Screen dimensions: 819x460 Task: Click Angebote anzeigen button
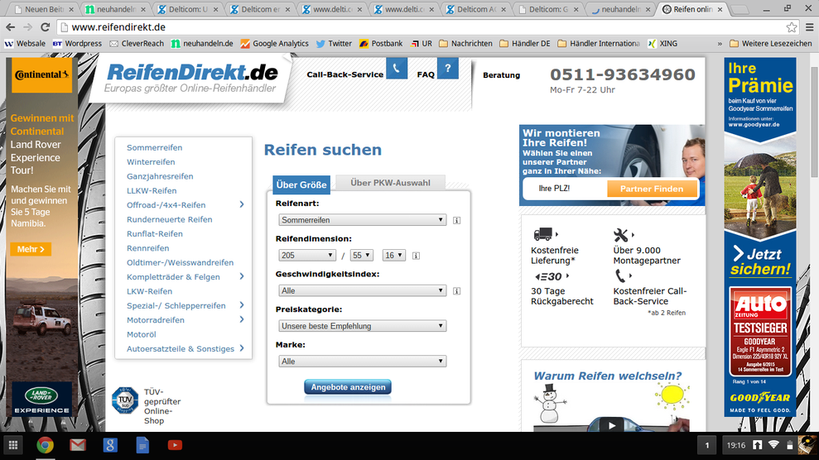(348, 387)
